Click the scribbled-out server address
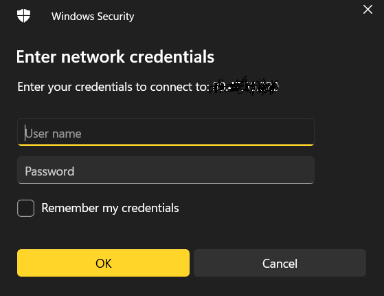The width and height of the screenshot is (384, 296). click(245, 87)
